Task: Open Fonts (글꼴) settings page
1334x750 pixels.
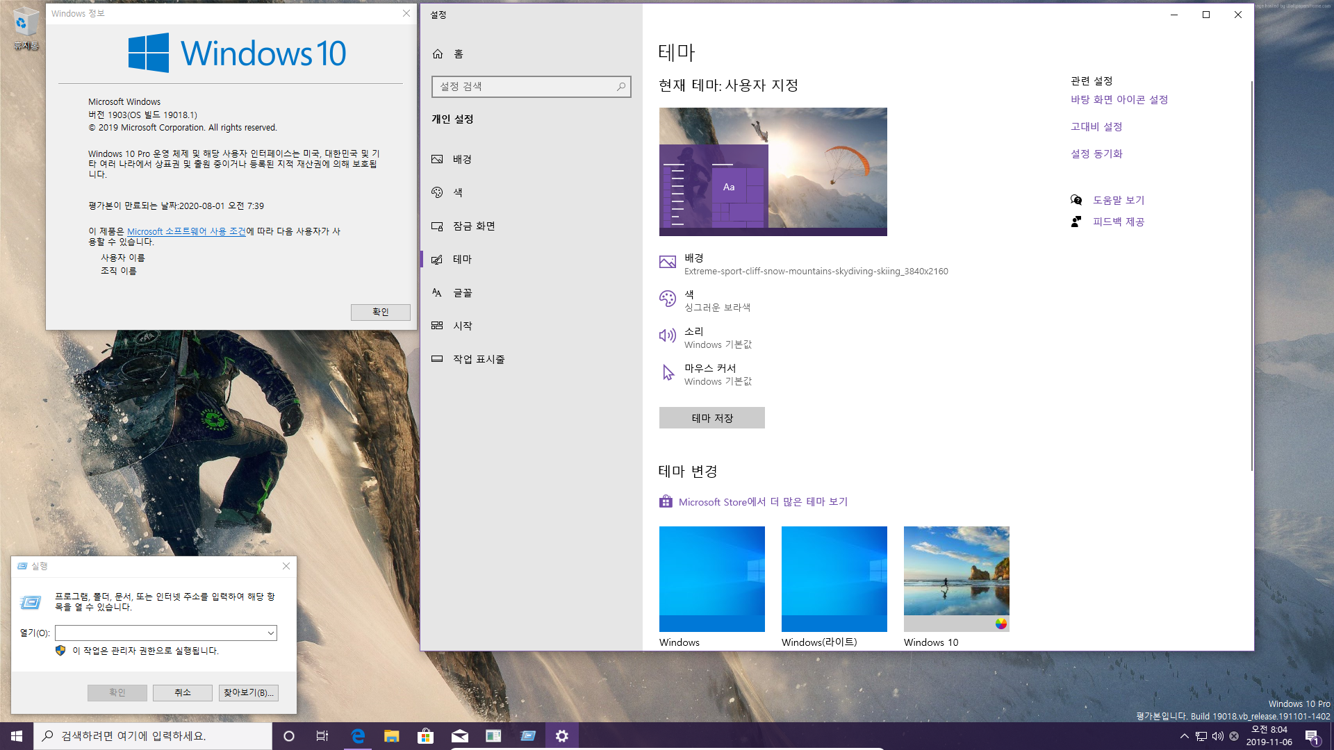Action: coord(531,292)
